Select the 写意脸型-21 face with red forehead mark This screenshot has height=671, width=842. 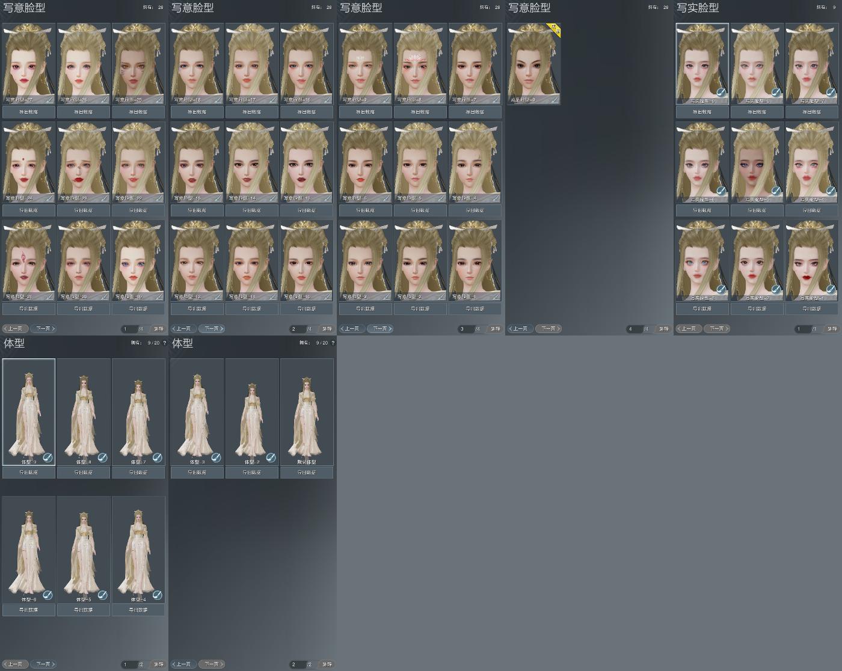pyautogui.click(x=29, y=261)
